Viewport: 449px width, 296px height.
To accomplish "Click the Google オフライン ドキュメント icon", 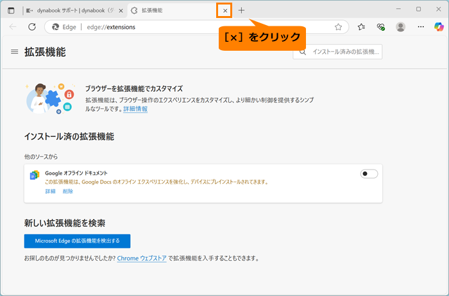I will tap(35, 175).
